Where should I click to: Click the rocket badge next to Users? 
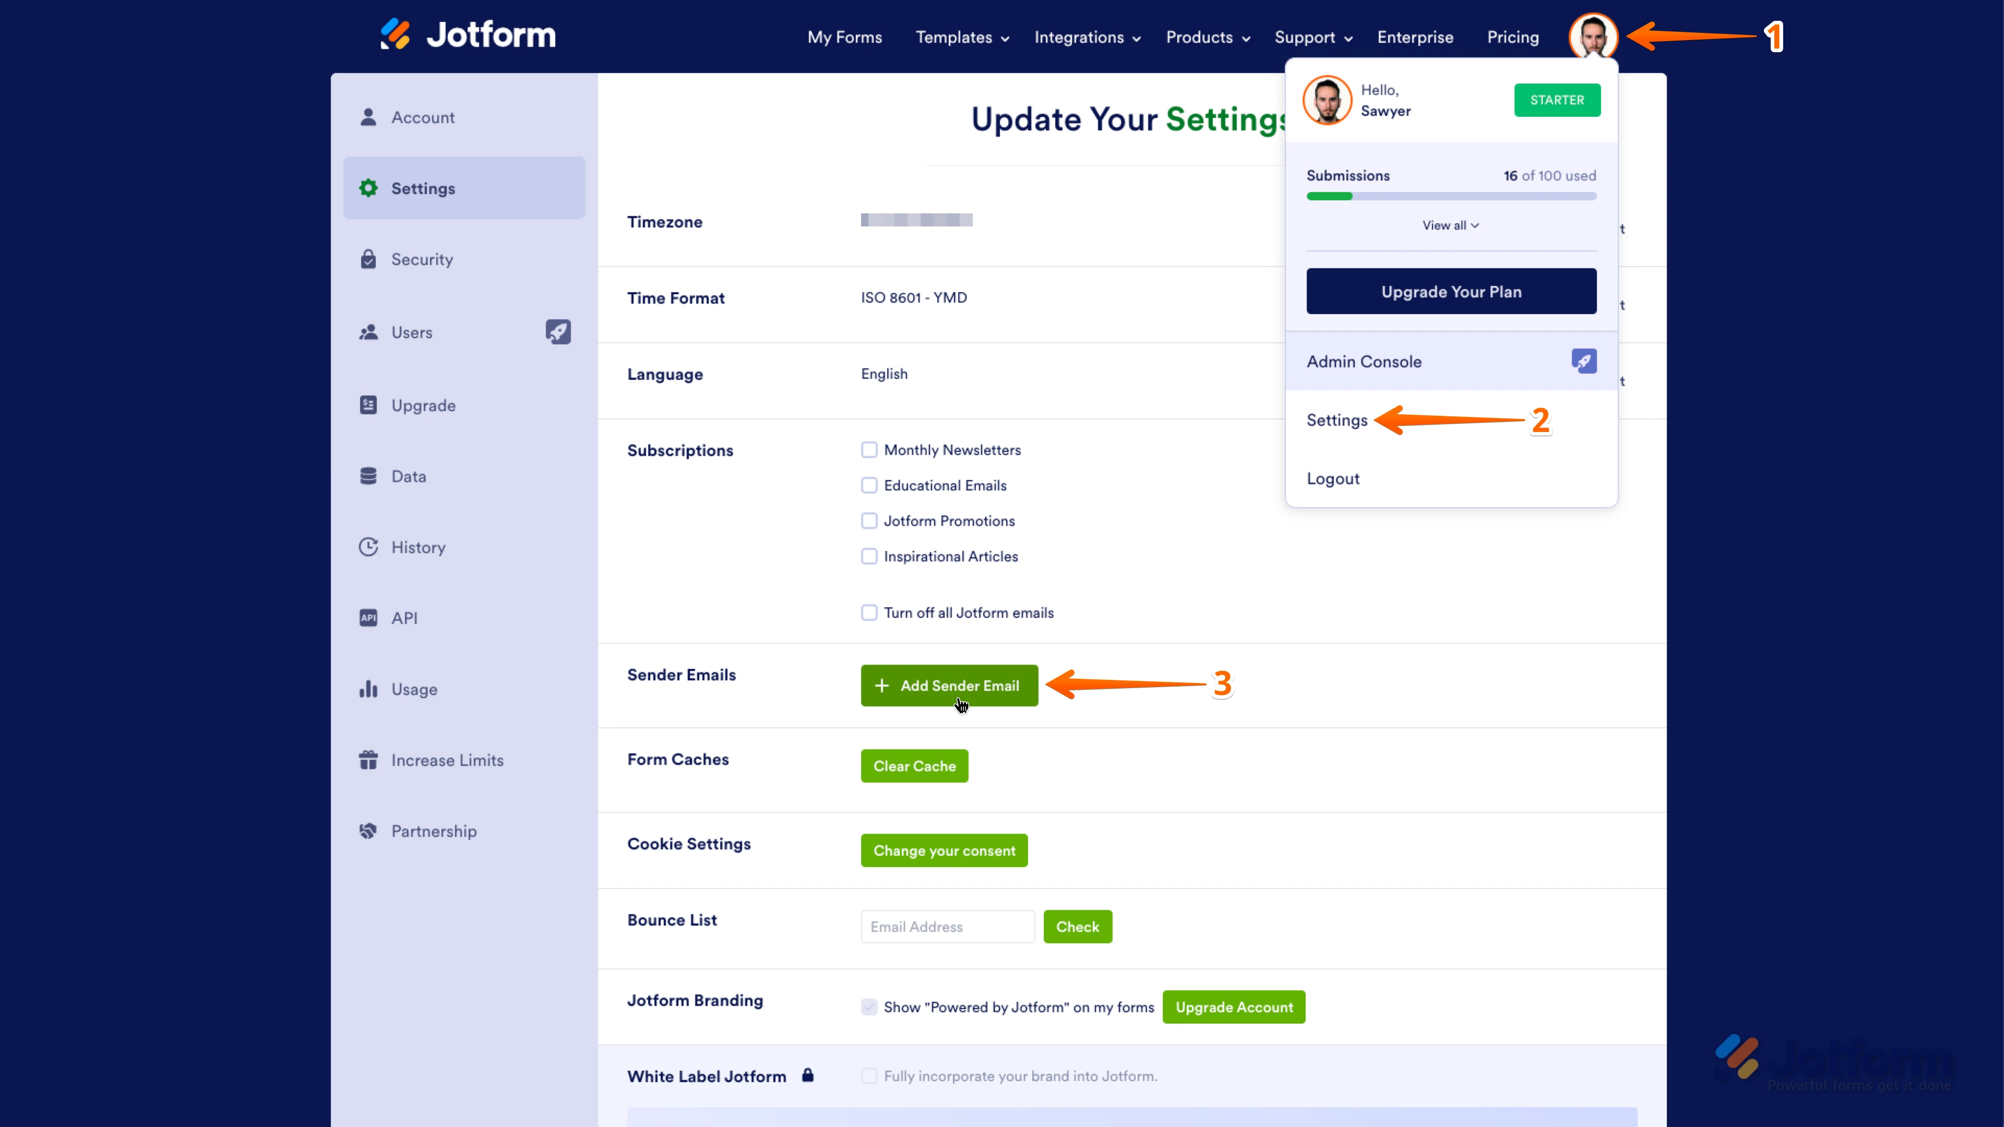(x=558, y=332)
